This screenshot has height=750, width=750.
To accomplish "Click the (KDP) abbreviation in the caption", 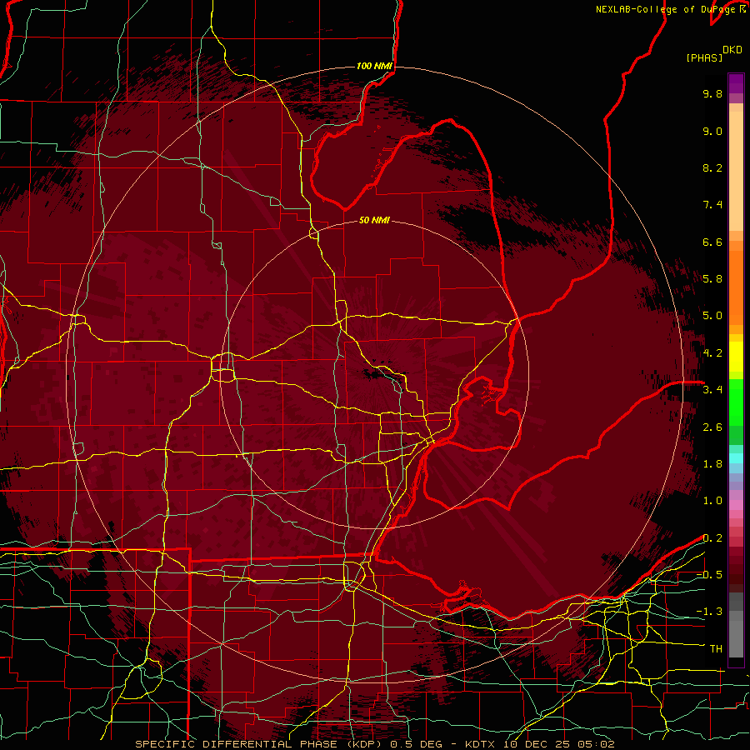I will click(x=366, y=744).
